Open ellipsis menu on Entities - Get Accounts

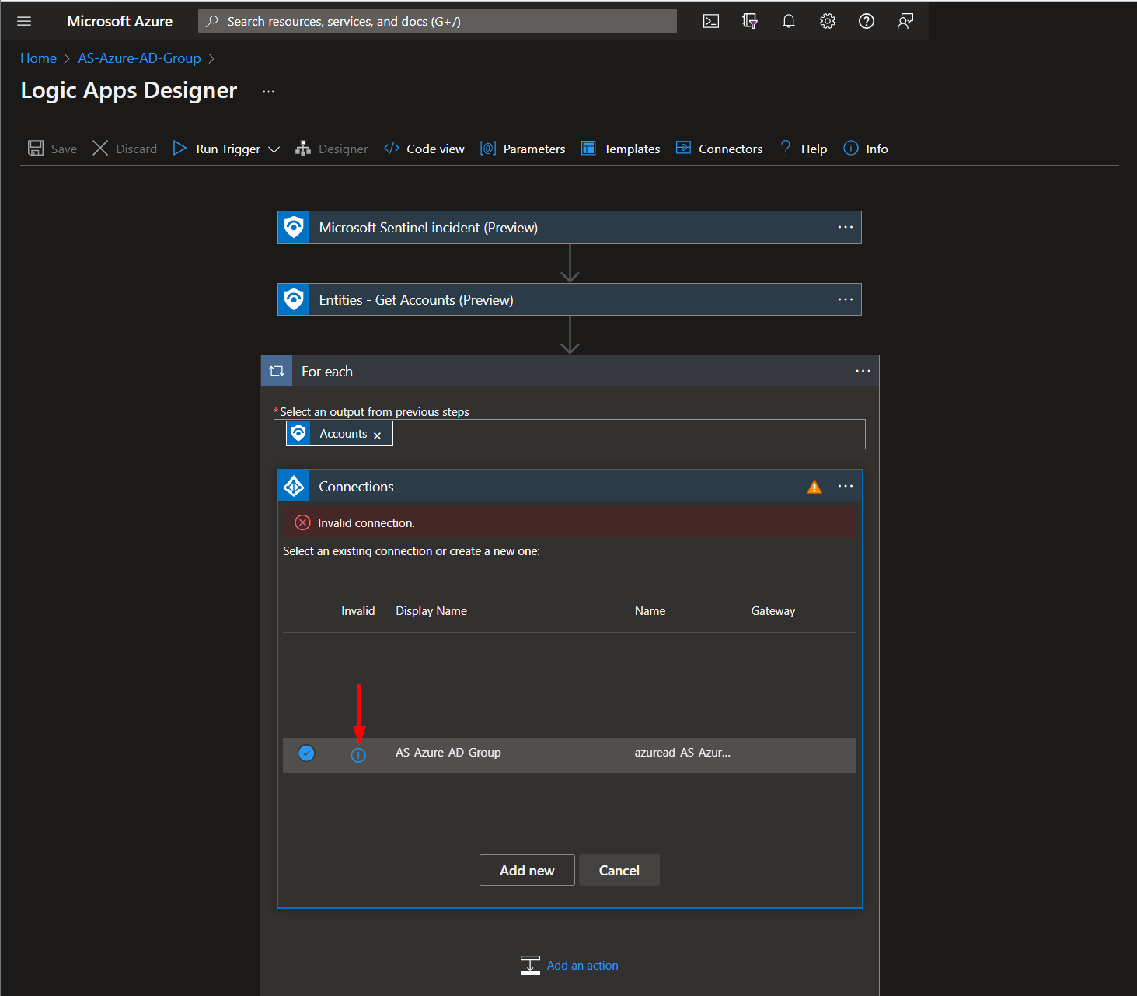pyautogui.click(x=846, y=299)
